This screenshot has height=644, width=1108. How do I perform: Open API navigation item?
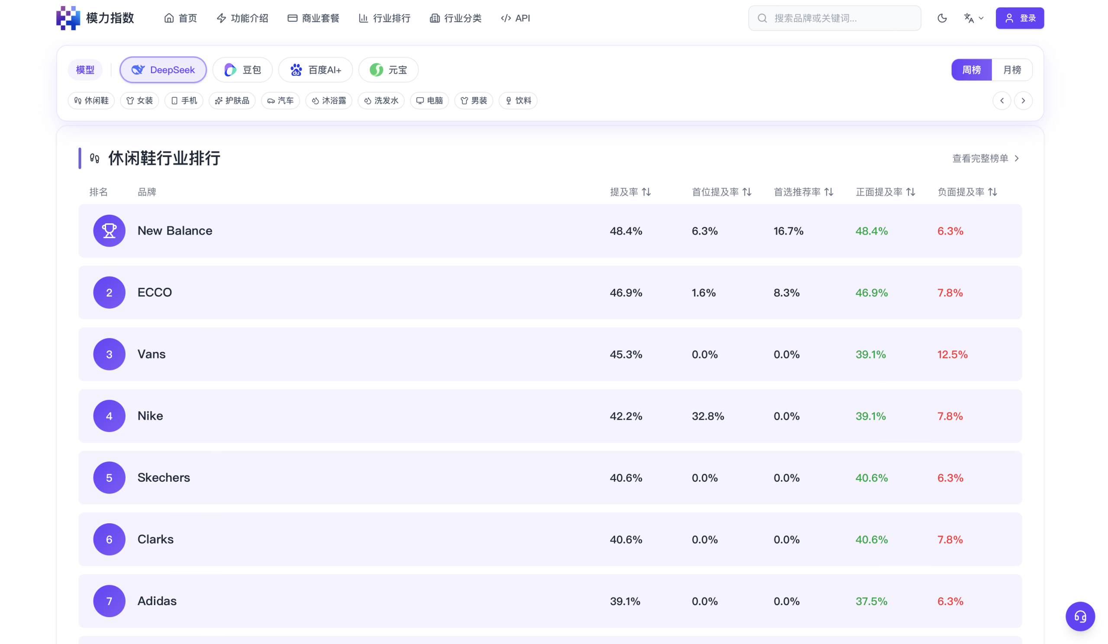(515, 18)
